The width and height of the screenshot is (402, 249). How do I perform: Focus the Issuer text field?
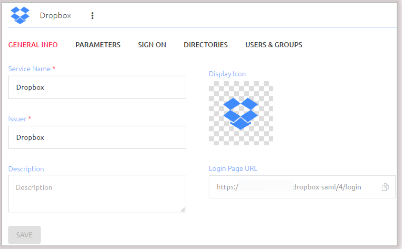pyautogui.click(x=97, y=137)
